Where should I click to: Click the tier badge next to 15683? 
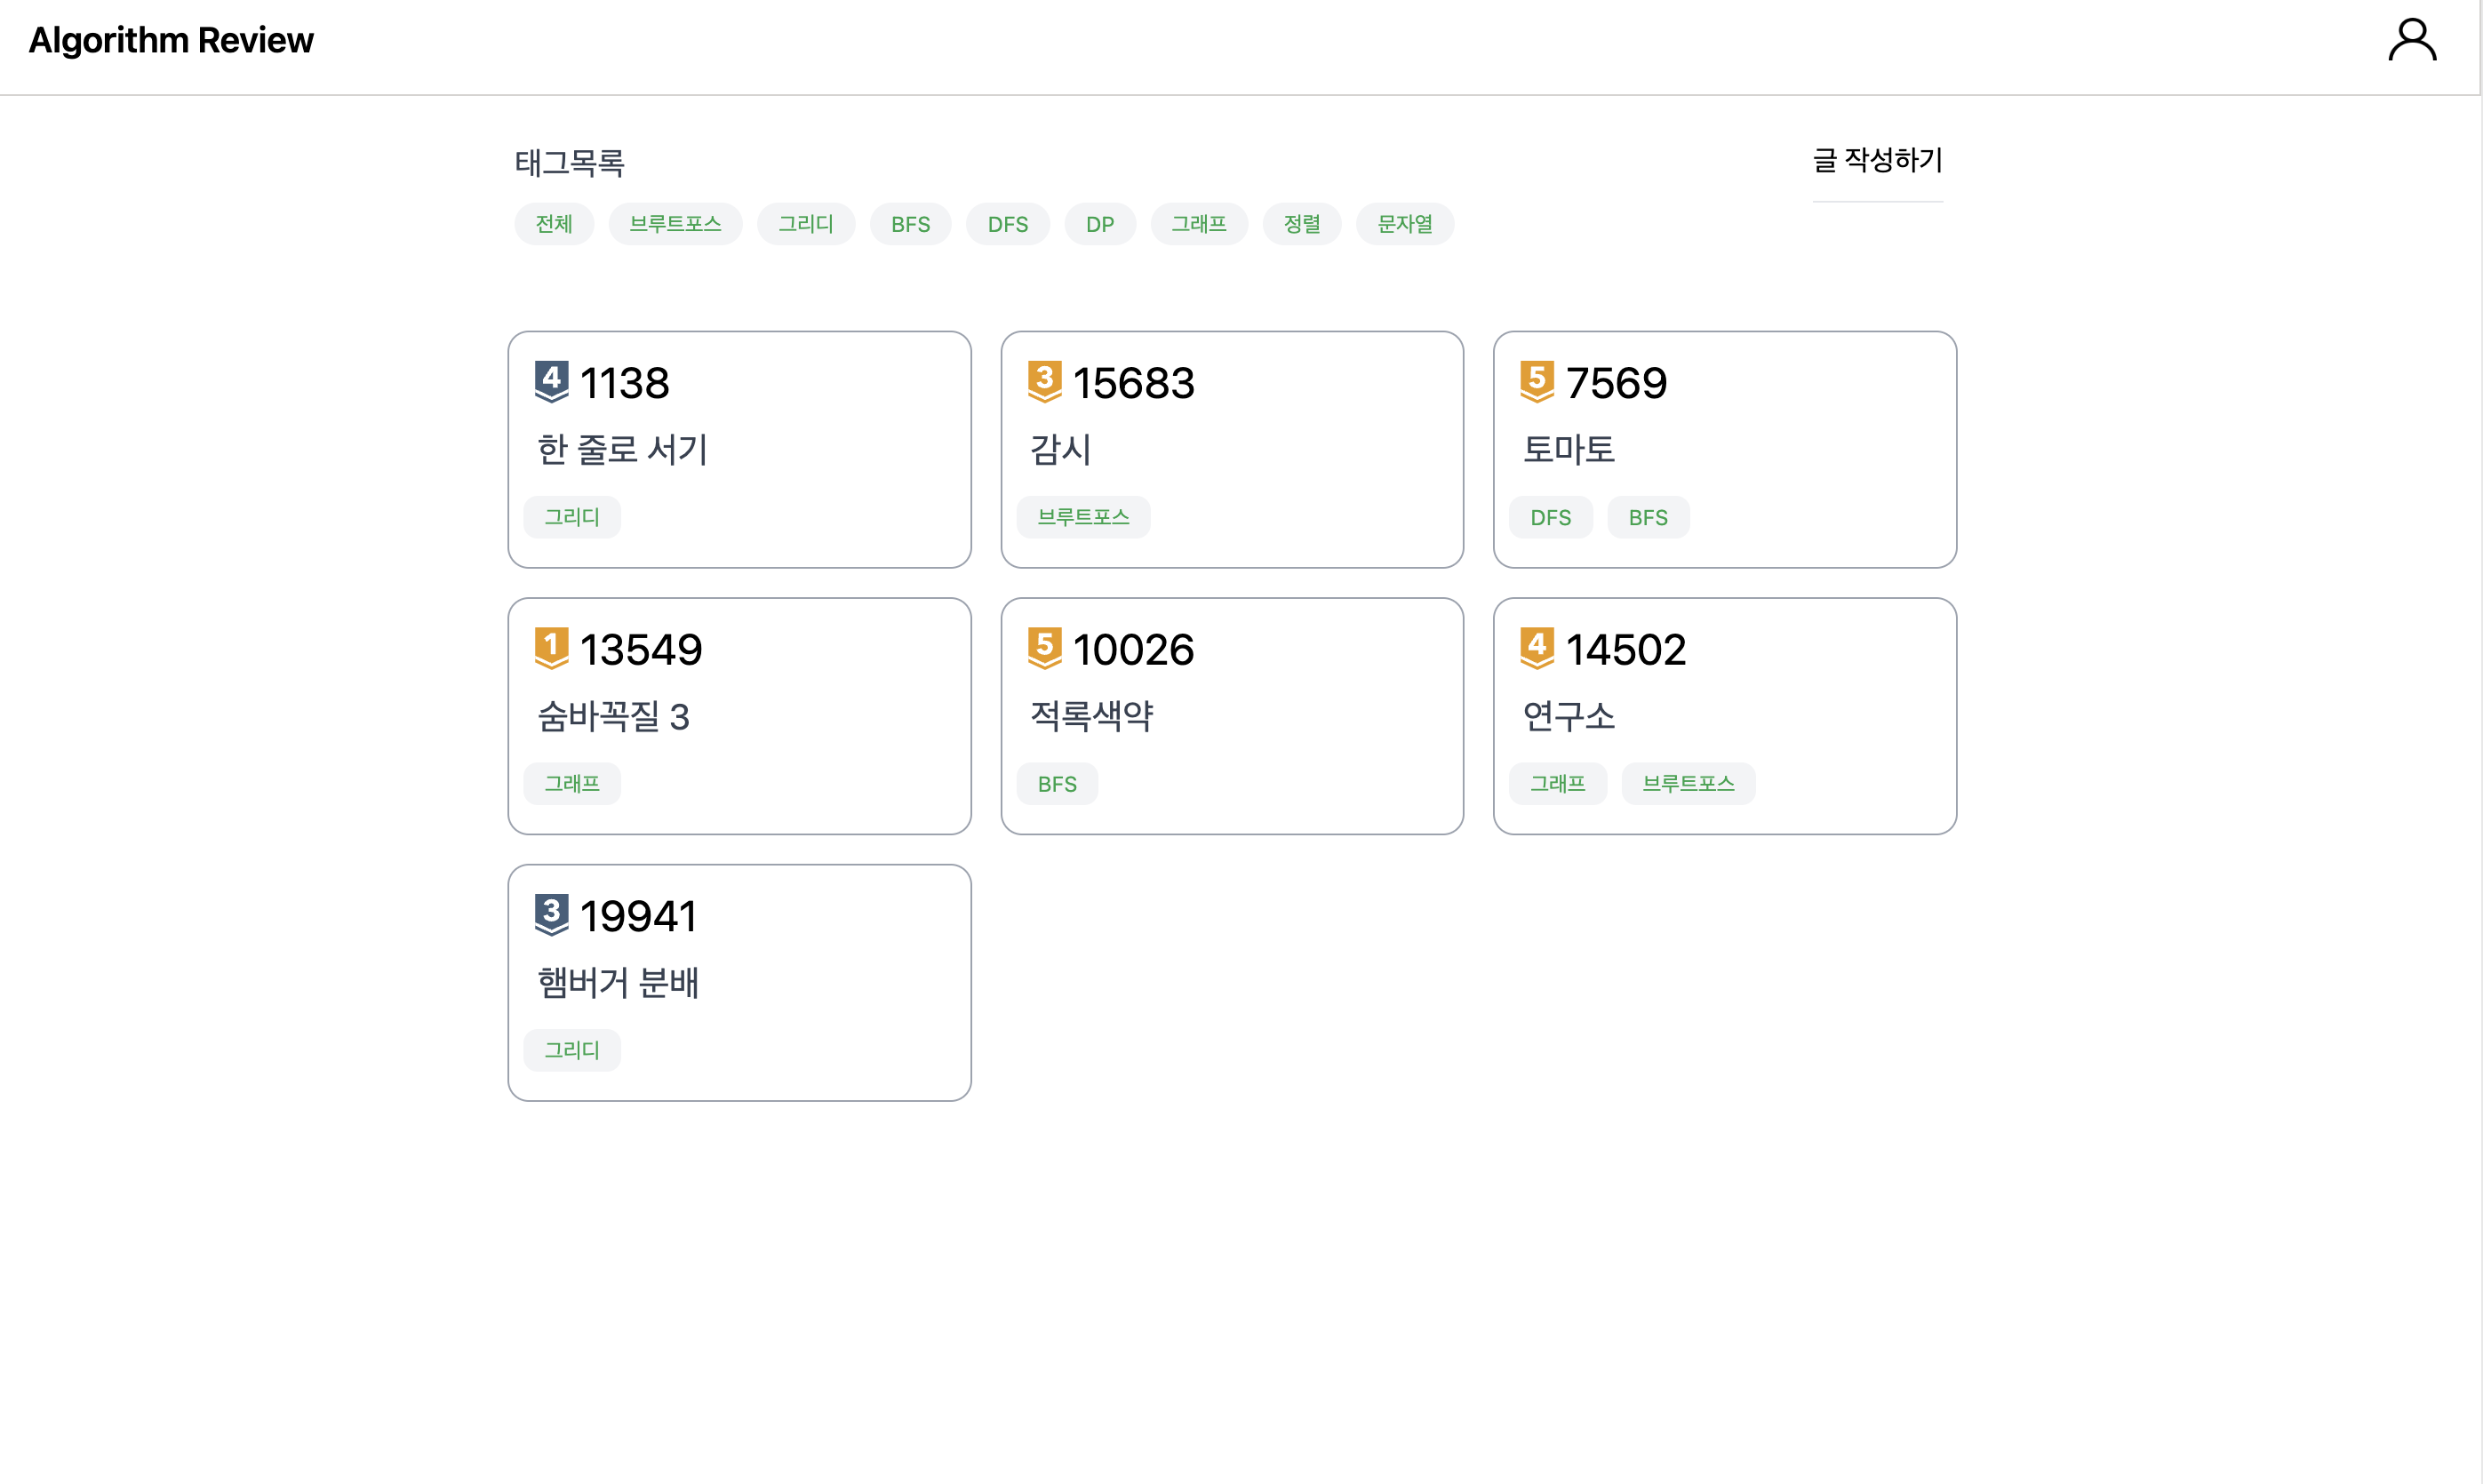tap(1044, 382)
